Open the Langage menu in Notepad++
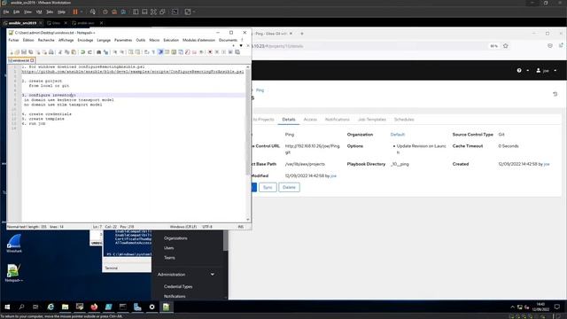 (104, 40)
